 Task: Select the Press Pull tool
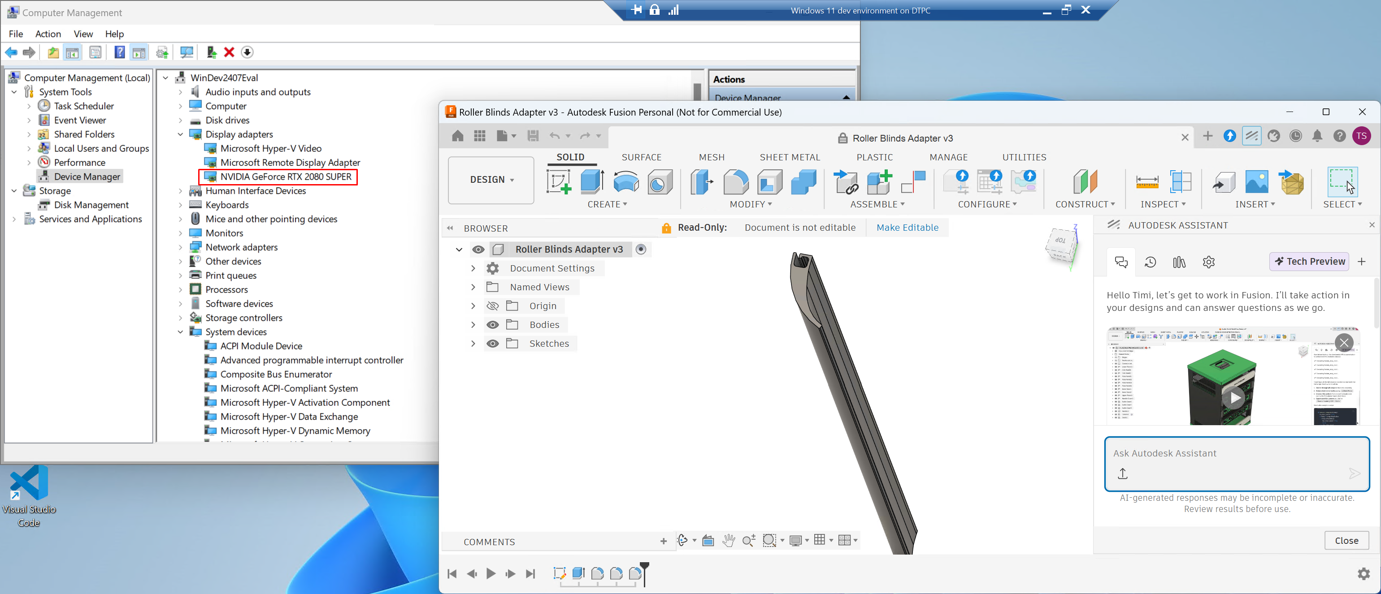click(702, 182)
